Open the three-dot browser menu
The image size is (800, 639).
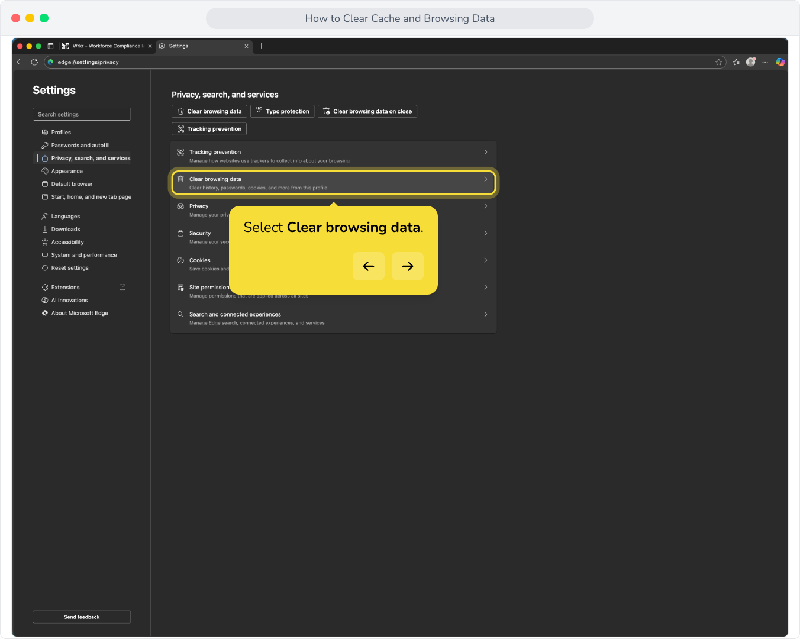(x=765, y=62)
